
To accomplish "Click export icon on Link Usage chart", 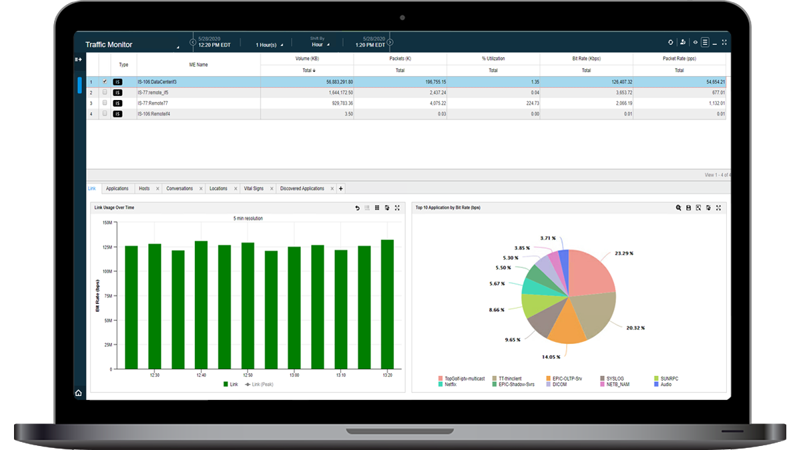I will 387,208.
